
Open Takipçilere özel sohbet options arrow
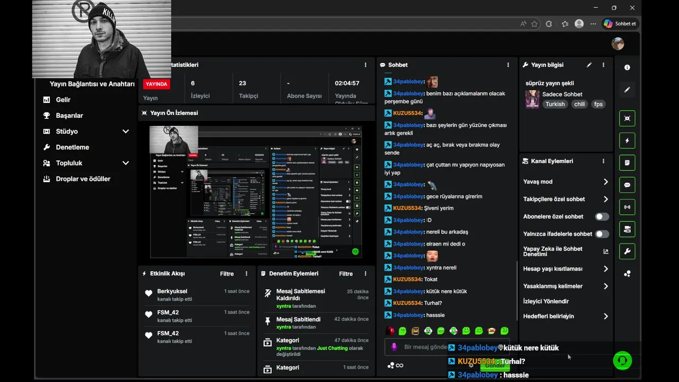tap(606, 199)
